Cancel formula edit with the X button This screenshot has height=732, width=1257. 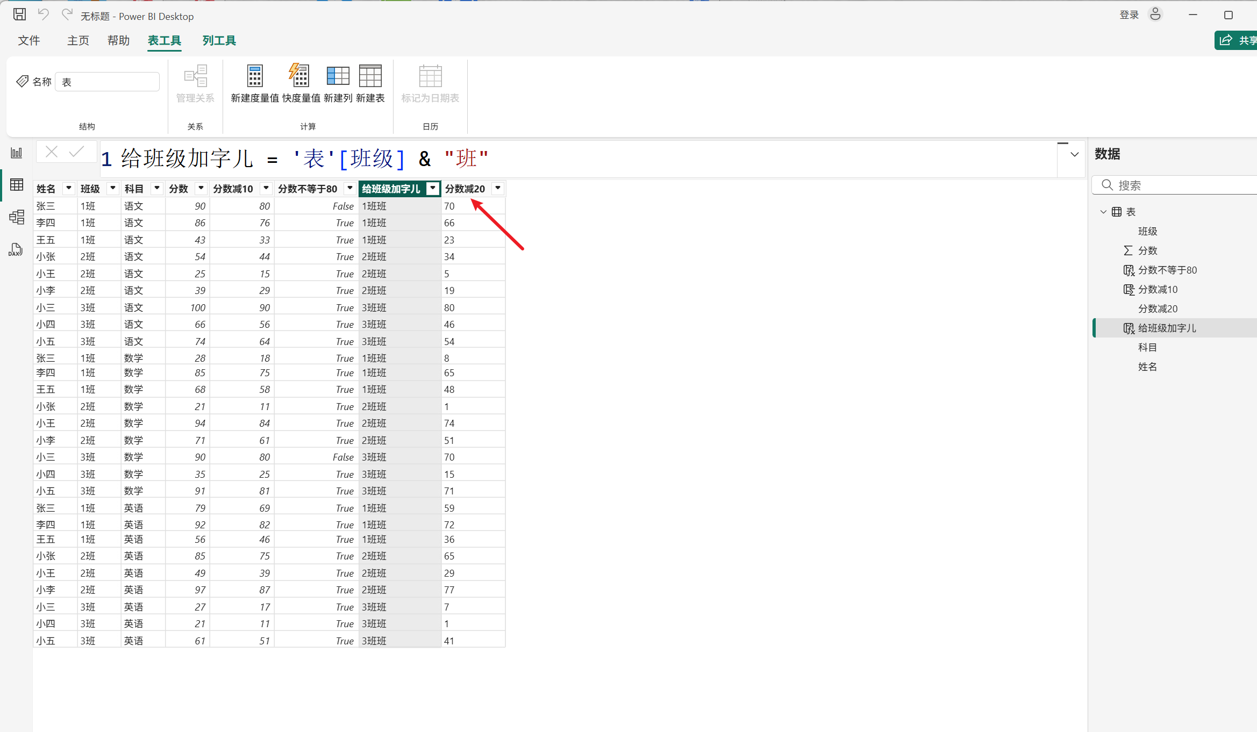tap(52, 152)
